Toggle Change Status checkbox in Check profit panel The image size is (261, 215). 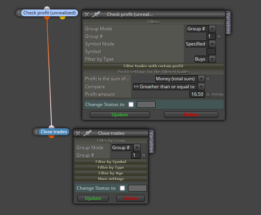click(131, 104)
